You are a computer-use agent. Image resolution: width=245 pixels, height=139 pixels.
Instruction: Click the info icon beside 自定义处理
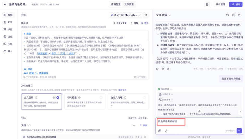pyautogui.click(x=125, y=98)
